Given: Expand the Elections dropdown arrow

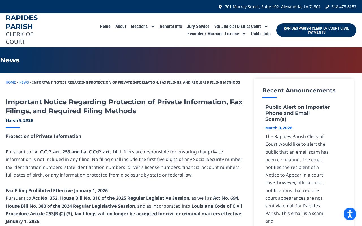Looking at the screenshot, I should [153, 27].
